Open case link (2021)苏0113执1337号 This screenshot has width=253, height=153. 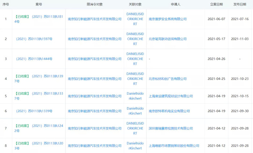(x=39, y=96)
